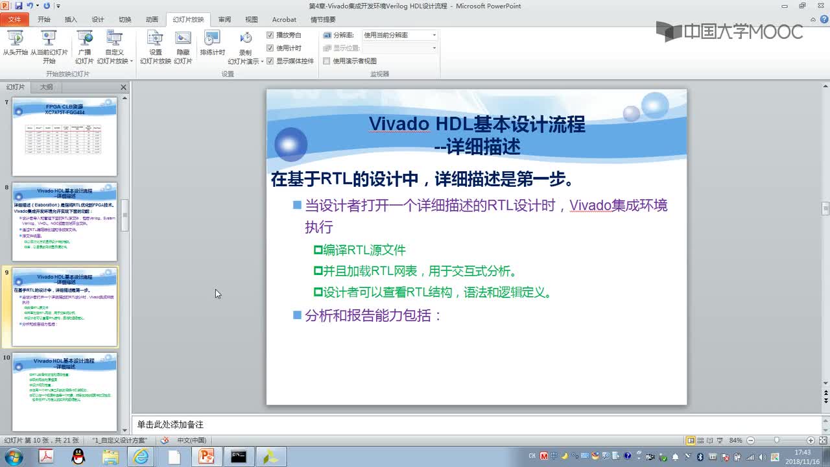830x467 pixels.
Task: Click the Save icon in quick access toolbar
Action: point(19,6)
